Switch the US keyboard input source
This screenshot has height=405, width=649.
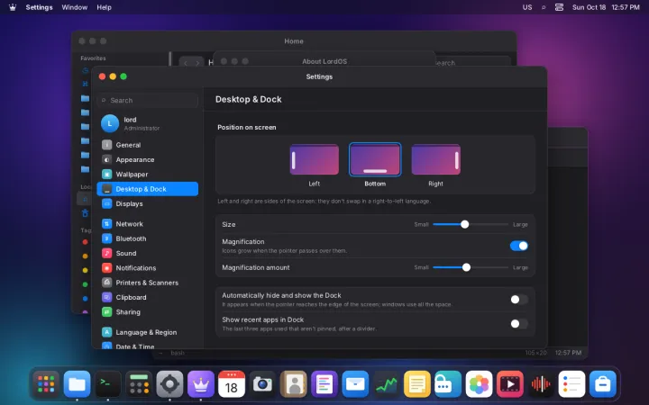(x=527, y=7)
